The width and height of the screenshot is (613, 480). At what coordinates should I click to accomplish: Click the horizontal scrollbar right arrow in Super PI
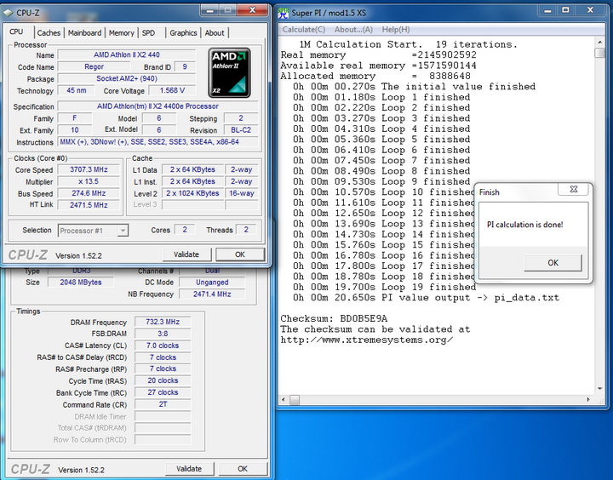tap(588, 400)
